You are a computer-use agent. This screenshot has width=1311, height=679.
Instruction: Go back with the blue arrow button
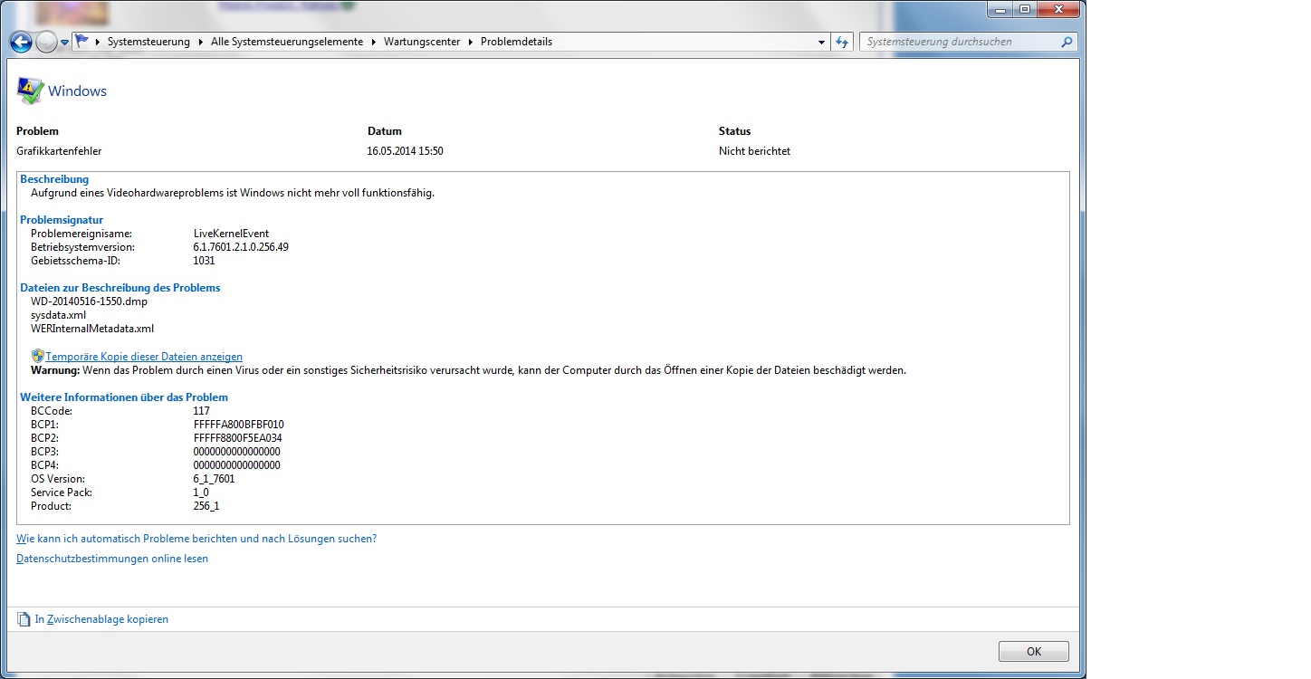coord(21,42)
